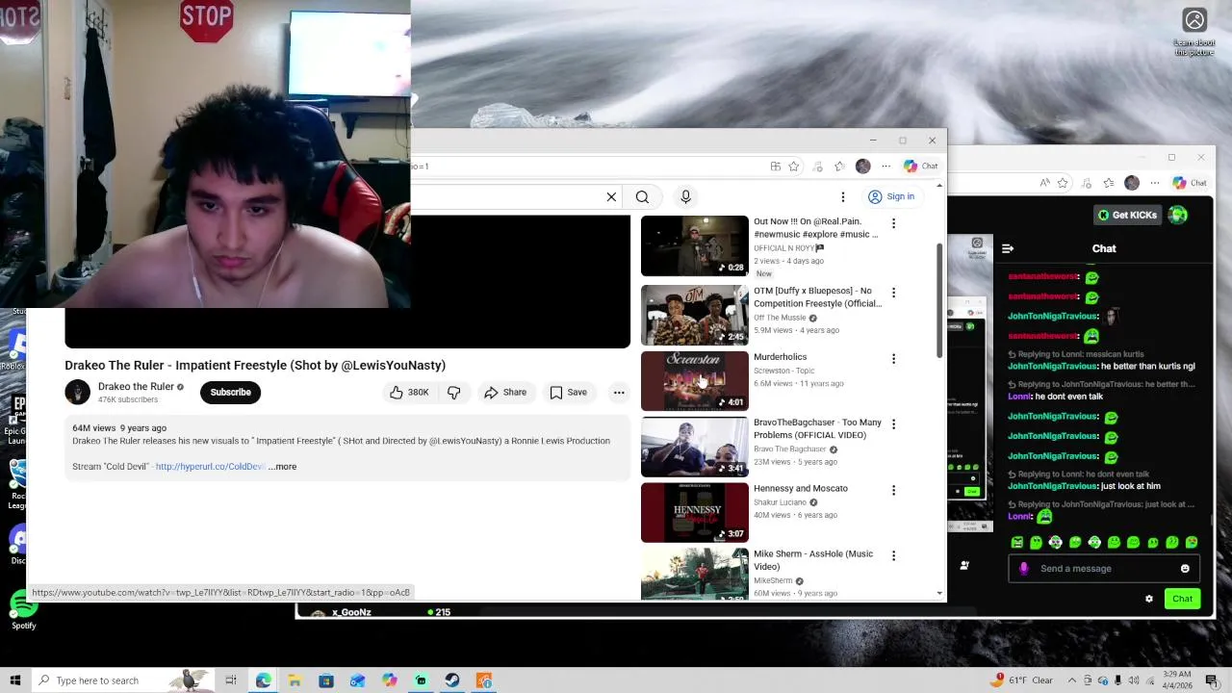The height and width of the screenshot is (693, 1232).
Task: Open Spotify desktop shortcut
Action: coord(23,611)
